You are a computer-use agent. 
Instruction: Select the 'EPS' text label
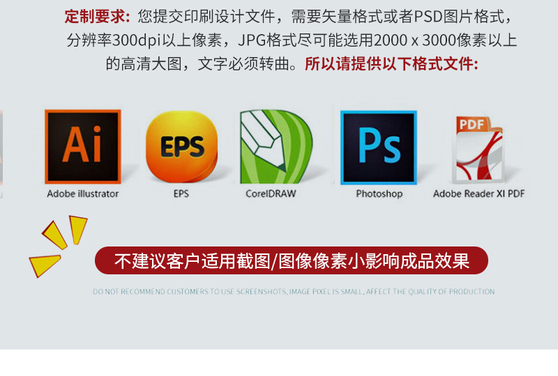tap(181, 194)
